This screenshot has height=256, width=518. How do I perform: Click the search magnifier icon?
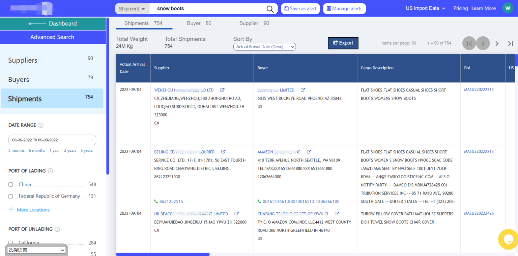270,9
